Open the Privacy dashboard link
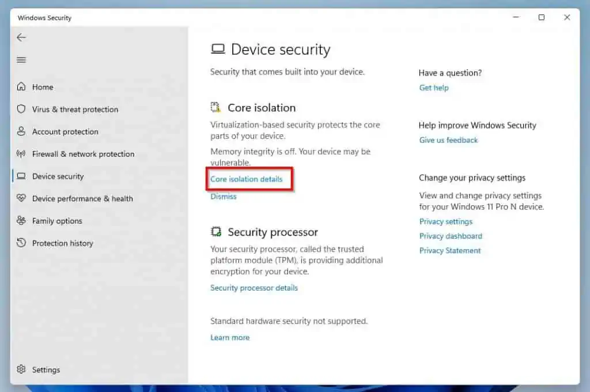The width and height of the screenshot is (590, 392). click(x=451, y=236)
